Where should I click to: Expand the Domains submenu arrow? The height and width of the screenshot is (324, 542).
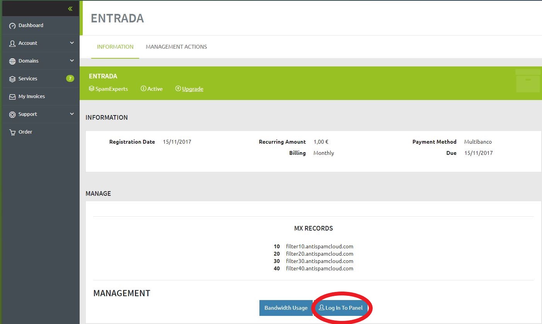[72, 61]
